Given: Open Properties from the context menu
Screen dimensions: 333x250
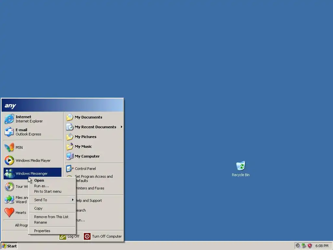Looking at the screenshot, I should click(x=52, y=231).
